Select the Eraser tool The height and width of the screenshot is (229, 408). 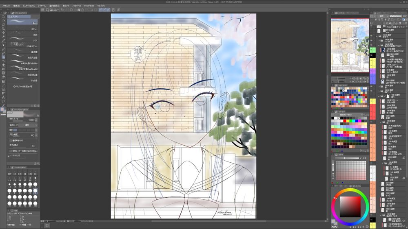3,65
